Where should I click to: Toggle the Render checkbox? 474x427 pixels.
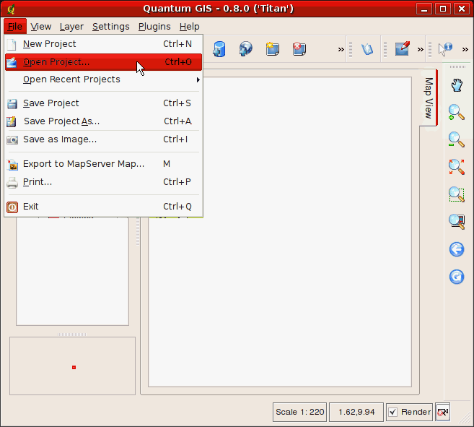[392, 412]
